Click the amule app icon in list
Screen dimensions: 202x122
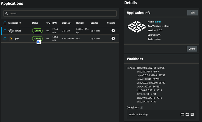pyautogui.click(x=11, y=31)
